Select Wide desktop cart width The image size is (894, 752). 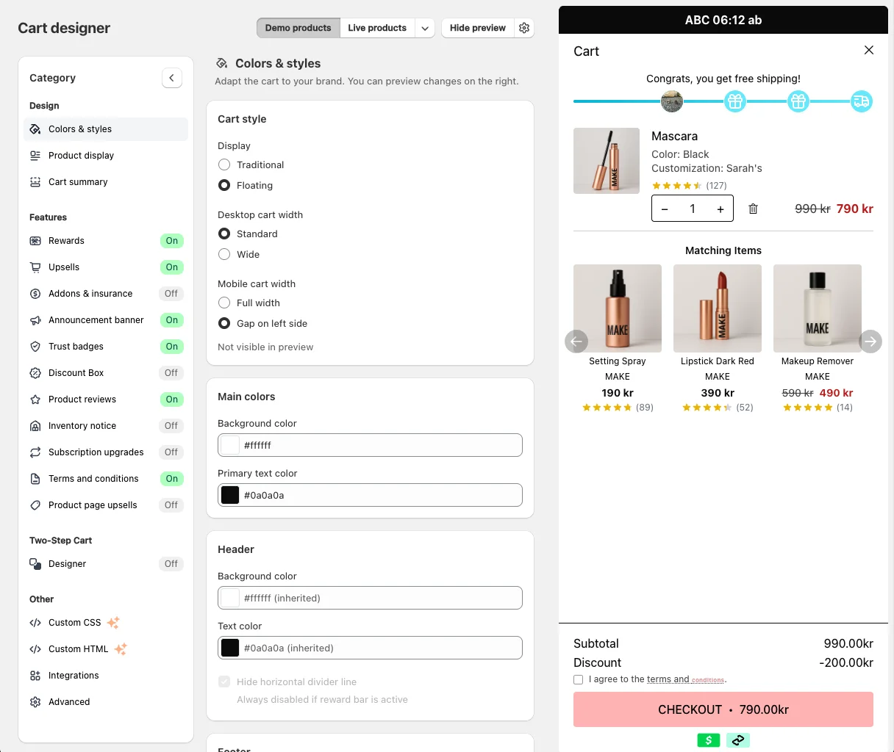point(224,254)
